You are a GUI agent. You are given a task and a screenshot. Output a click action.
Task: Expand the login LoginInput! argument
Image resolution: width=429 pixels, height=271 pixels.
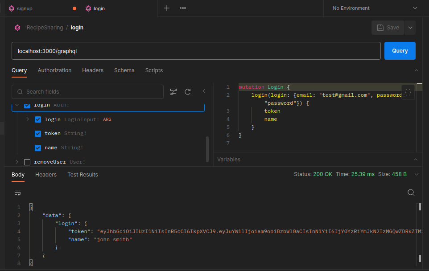(x=28, y=119)
